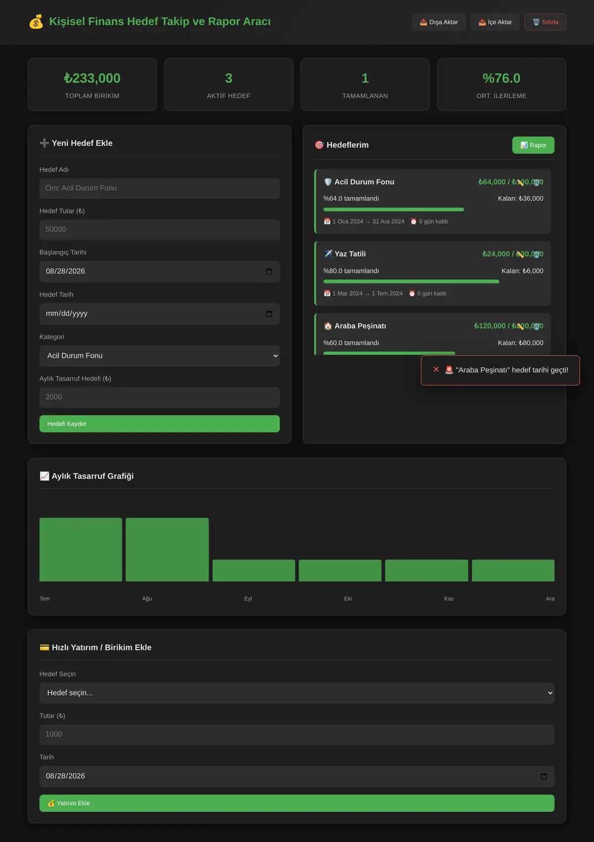Expand the Hedef Seçin dropdown
Screen dimensions: 594x842
click(297, 693)
